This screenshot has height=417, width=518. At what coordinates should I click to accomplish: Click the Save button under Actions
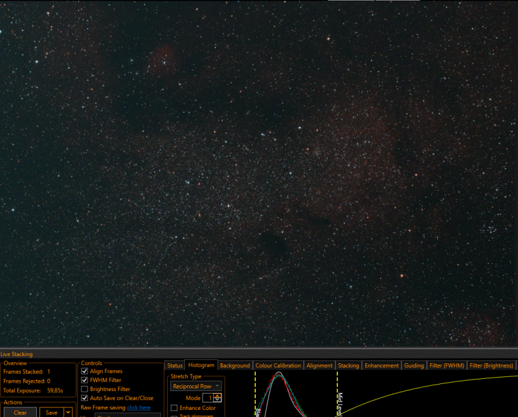point(52,412)
